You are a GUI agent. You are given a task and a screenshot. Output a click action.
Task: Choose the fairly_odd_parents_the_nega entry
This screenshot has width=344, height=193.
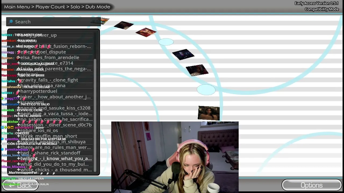click(55, 69)
